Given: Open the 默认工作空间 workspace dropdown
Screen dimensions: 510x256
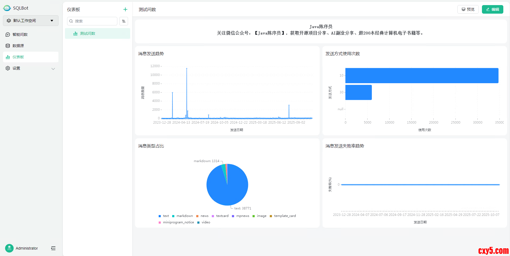Looking at the screenshot, I should (31, 21).
